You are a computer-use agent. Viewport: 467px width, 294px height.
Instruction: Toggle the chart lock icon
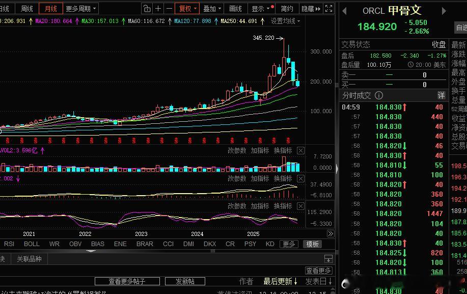(x=147, y=9)
